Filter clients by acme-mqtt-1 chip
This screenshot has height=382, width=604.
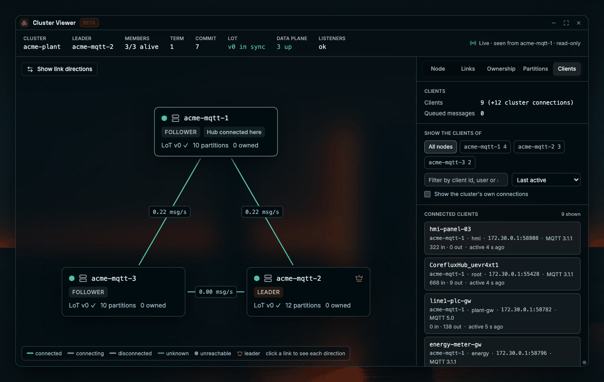tap(485, 147)
